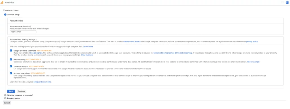Click Show Example under Google products & services
The width and height of the screenshot is (290, 109).
pos(87,55)
